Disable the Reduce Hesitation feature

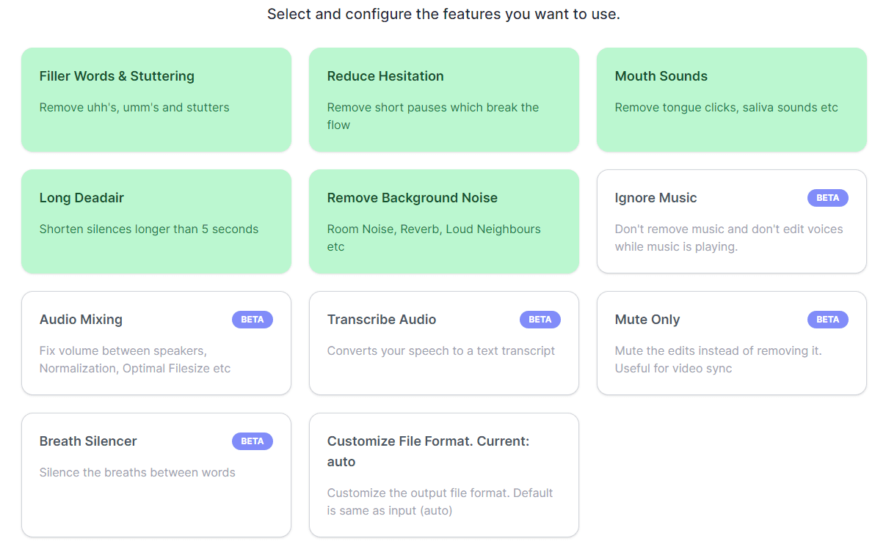443,100
